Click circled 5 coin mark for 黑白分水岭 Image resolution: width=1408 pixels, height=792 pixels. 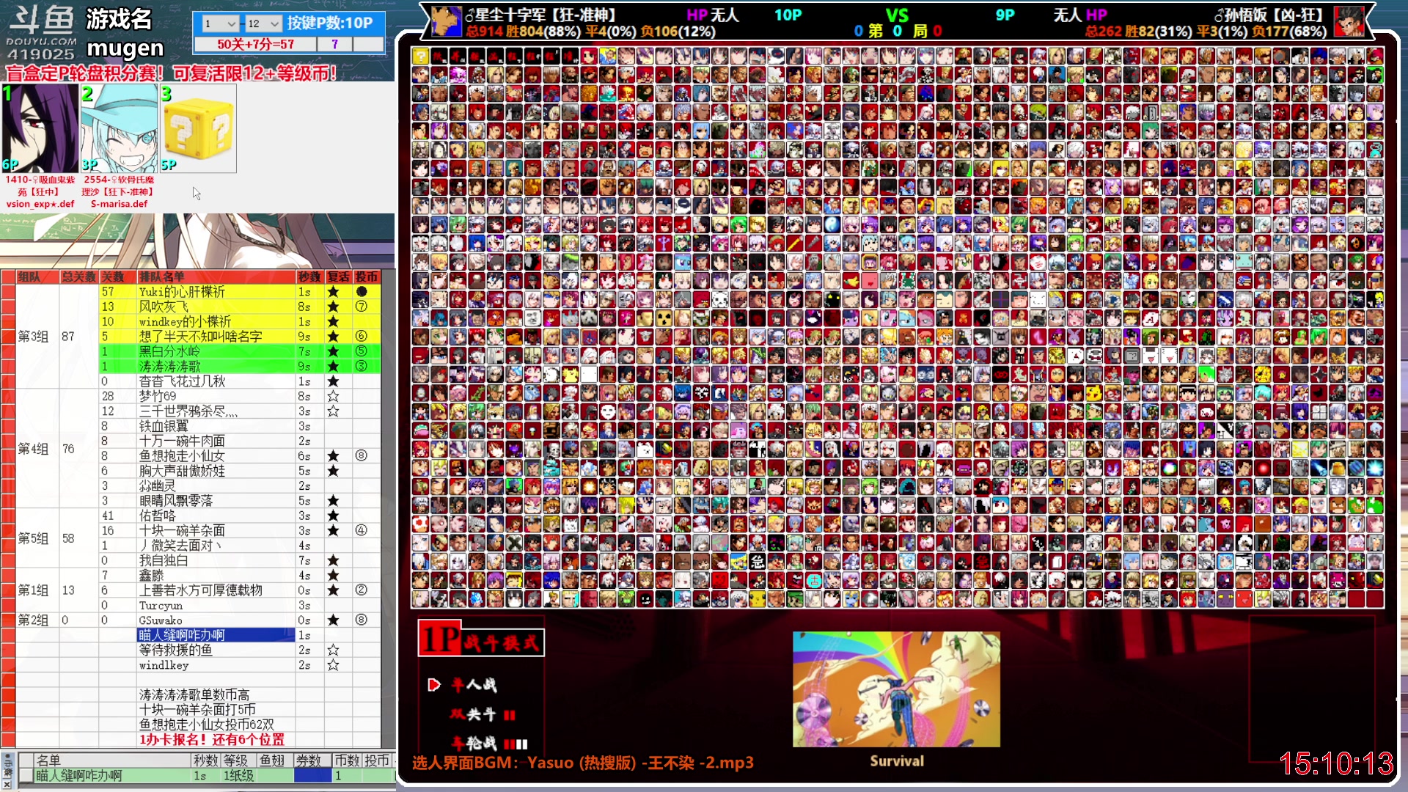362,351
